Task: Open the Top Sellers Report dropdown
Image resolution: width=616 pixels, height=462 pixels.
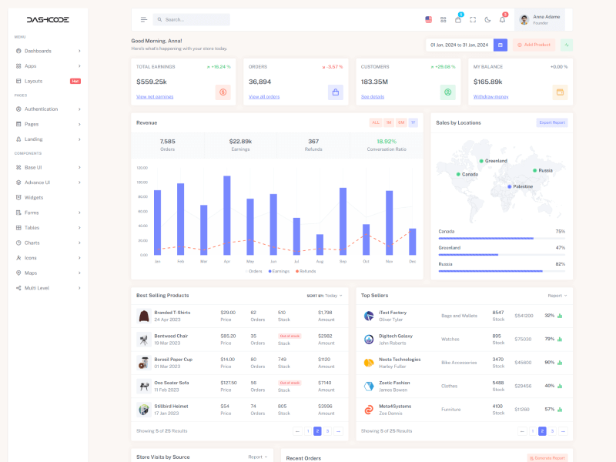Action: (x=557, y=295)
